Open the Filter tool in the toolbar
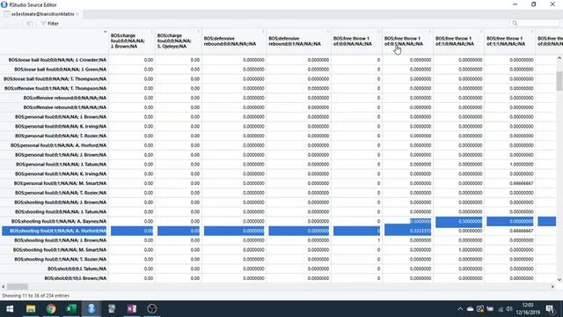Image resolution: width=563 pixels, height=317 pixels. [x=49, y=24]
